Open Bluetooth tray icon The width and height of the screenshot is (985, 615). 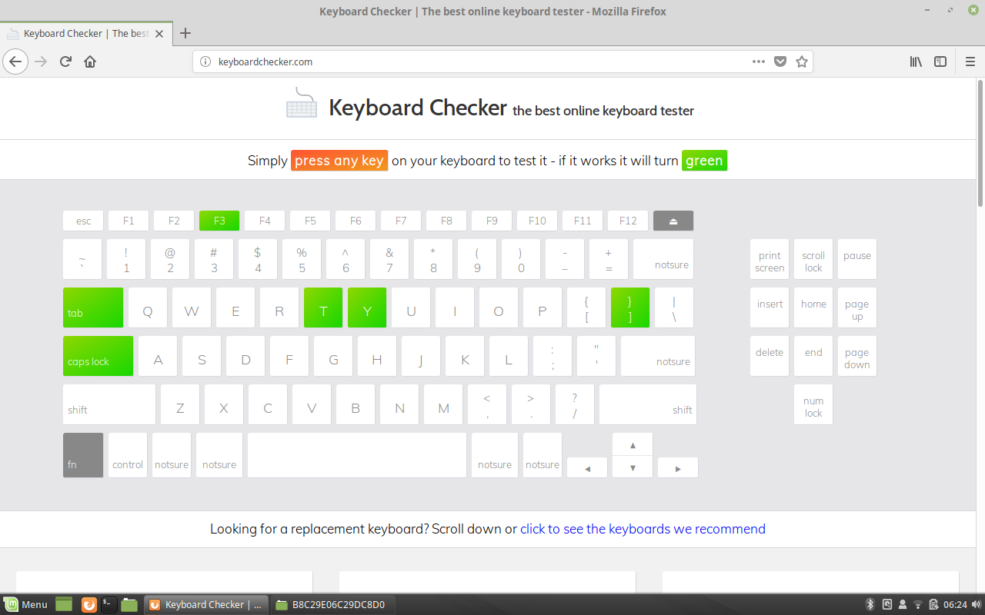[x=871, y=604]
